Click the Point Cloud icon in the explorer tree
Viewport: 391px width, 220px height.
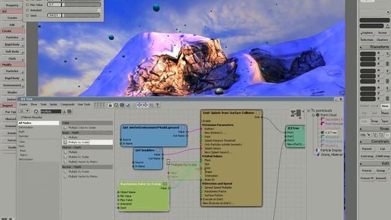318,115
